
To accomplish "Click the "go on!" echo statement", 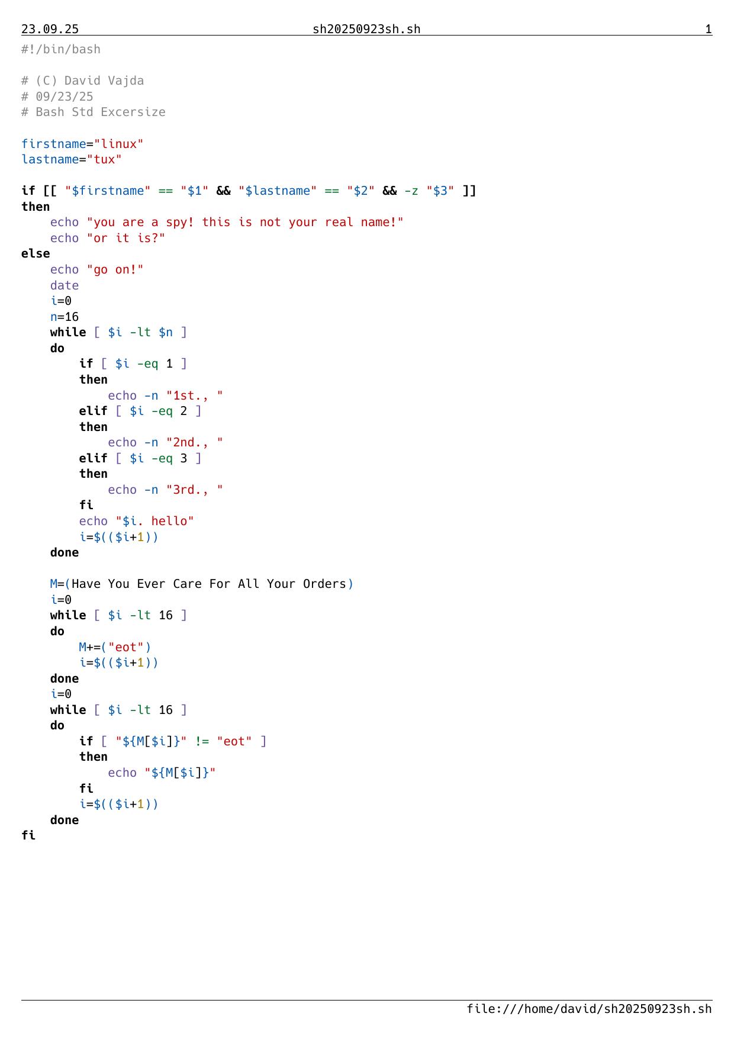I will (97, 269).
